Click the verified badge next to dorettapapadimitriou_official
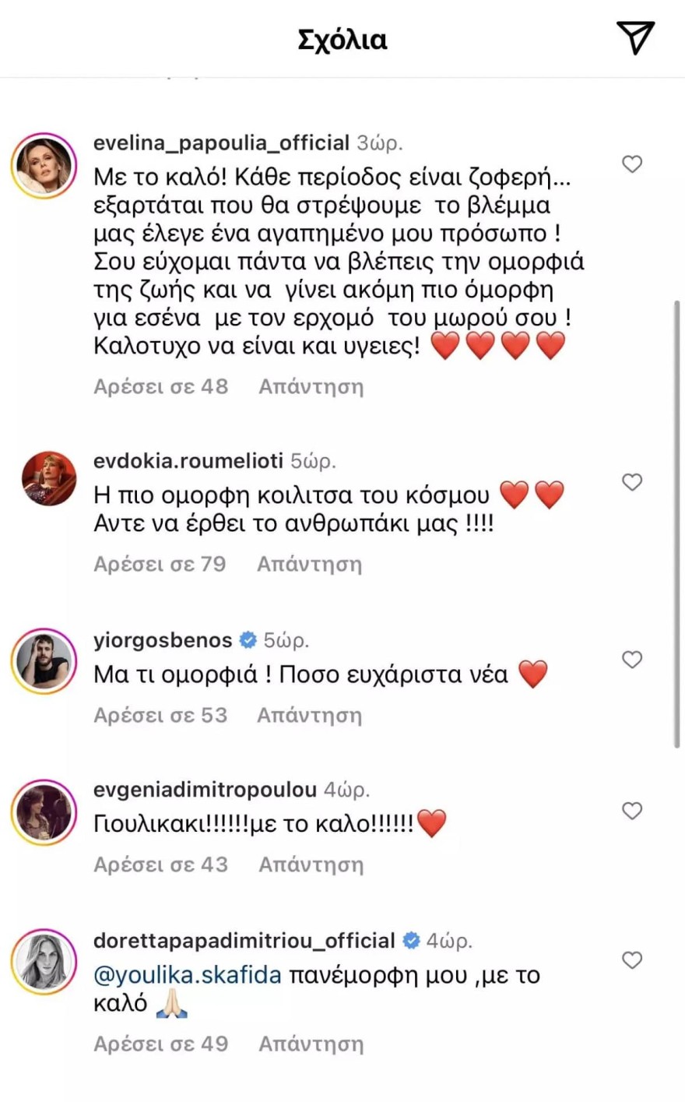The height and width of the screenshot is (1102, 685). tap(410, 940)
